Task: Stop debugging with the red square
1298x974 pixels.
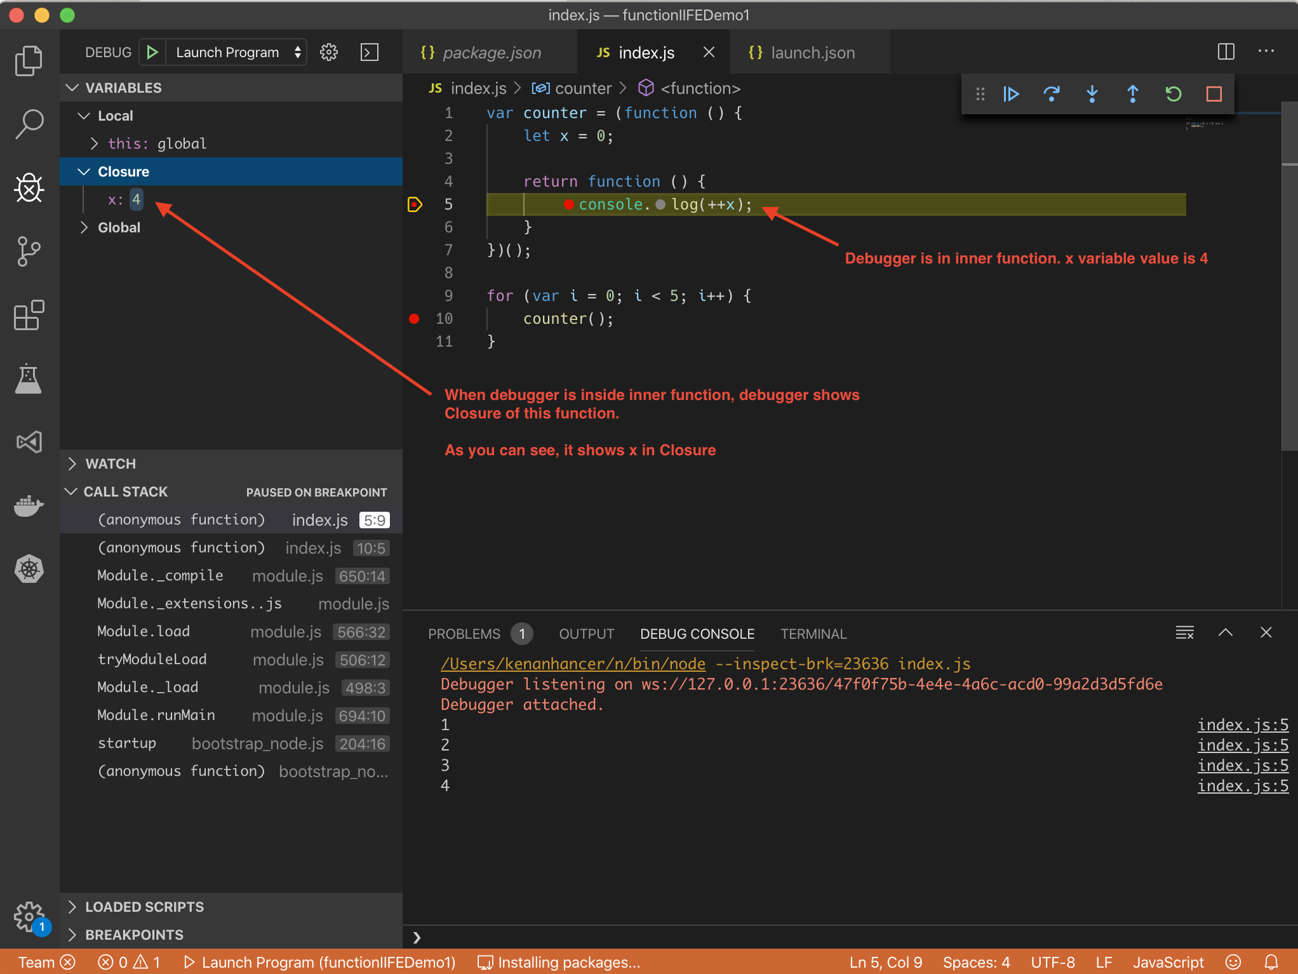Action: click(x=1214, y=94)
